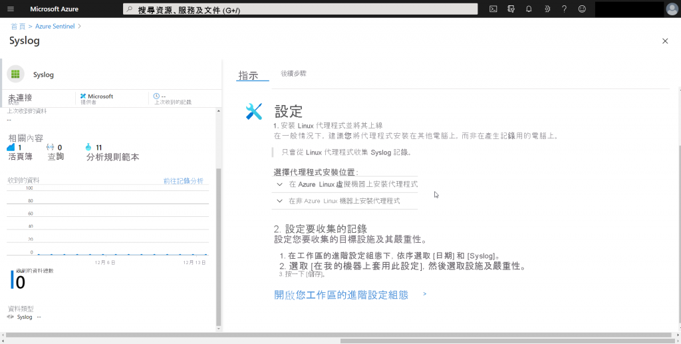Click the 12月 13日 chart axis label
The image size is (681, 344).
pos(194,263)
